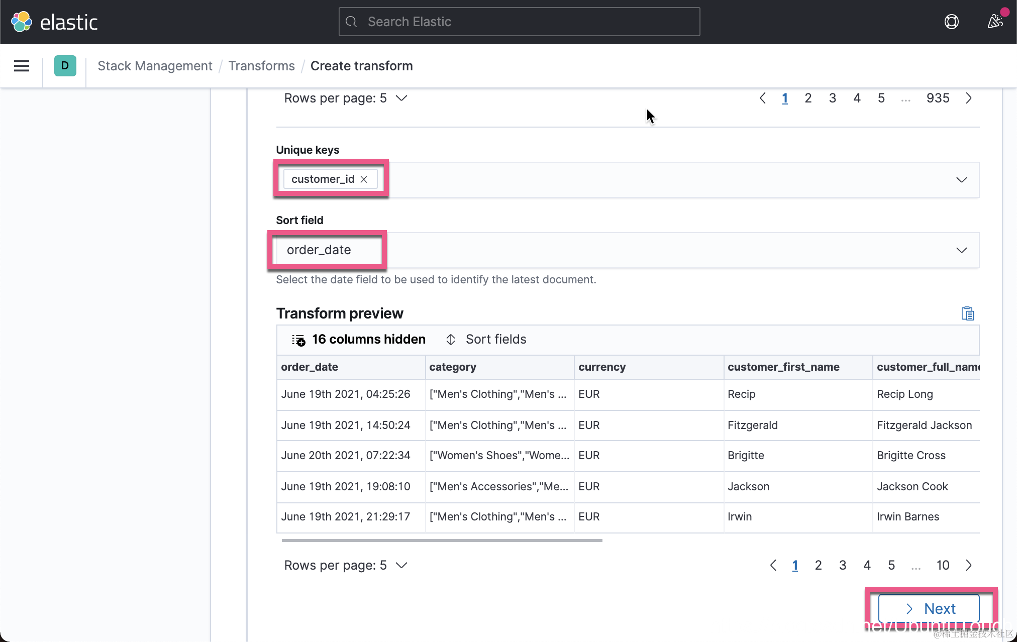Copy transform preview to clipboard
The width and height of the screenshot is (1017, 642).
[967, 313]
